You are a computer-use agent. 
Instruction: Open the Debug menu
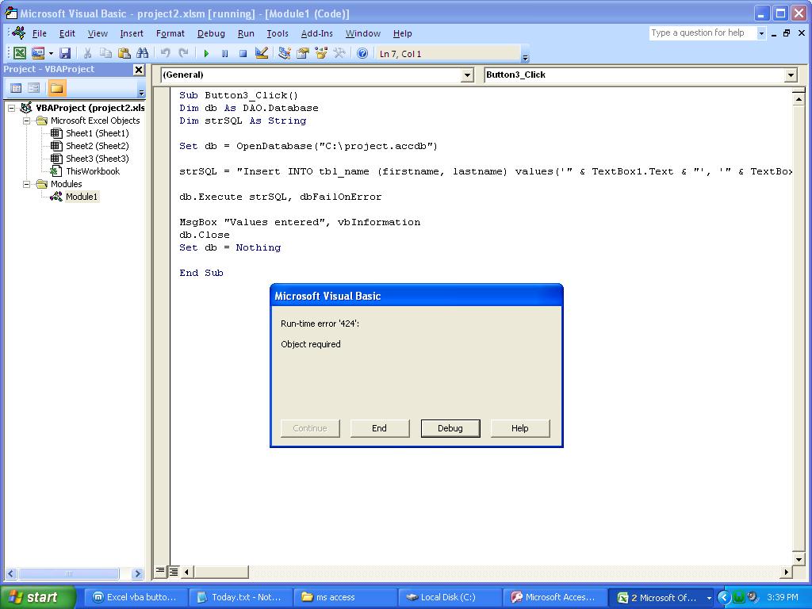click(x=211, y=33)
